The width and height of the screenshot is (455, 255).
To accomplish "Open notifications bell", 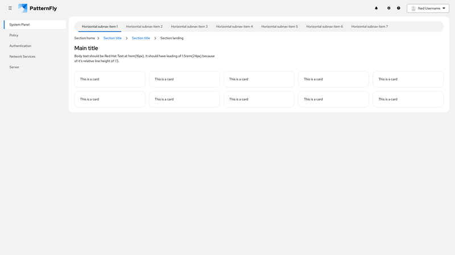I will (x=376, y=8).
